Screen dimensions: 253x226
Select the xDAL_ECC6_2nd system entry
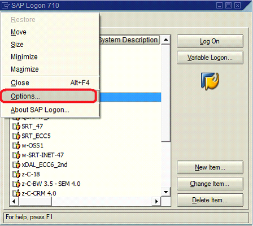pos(45,164)
